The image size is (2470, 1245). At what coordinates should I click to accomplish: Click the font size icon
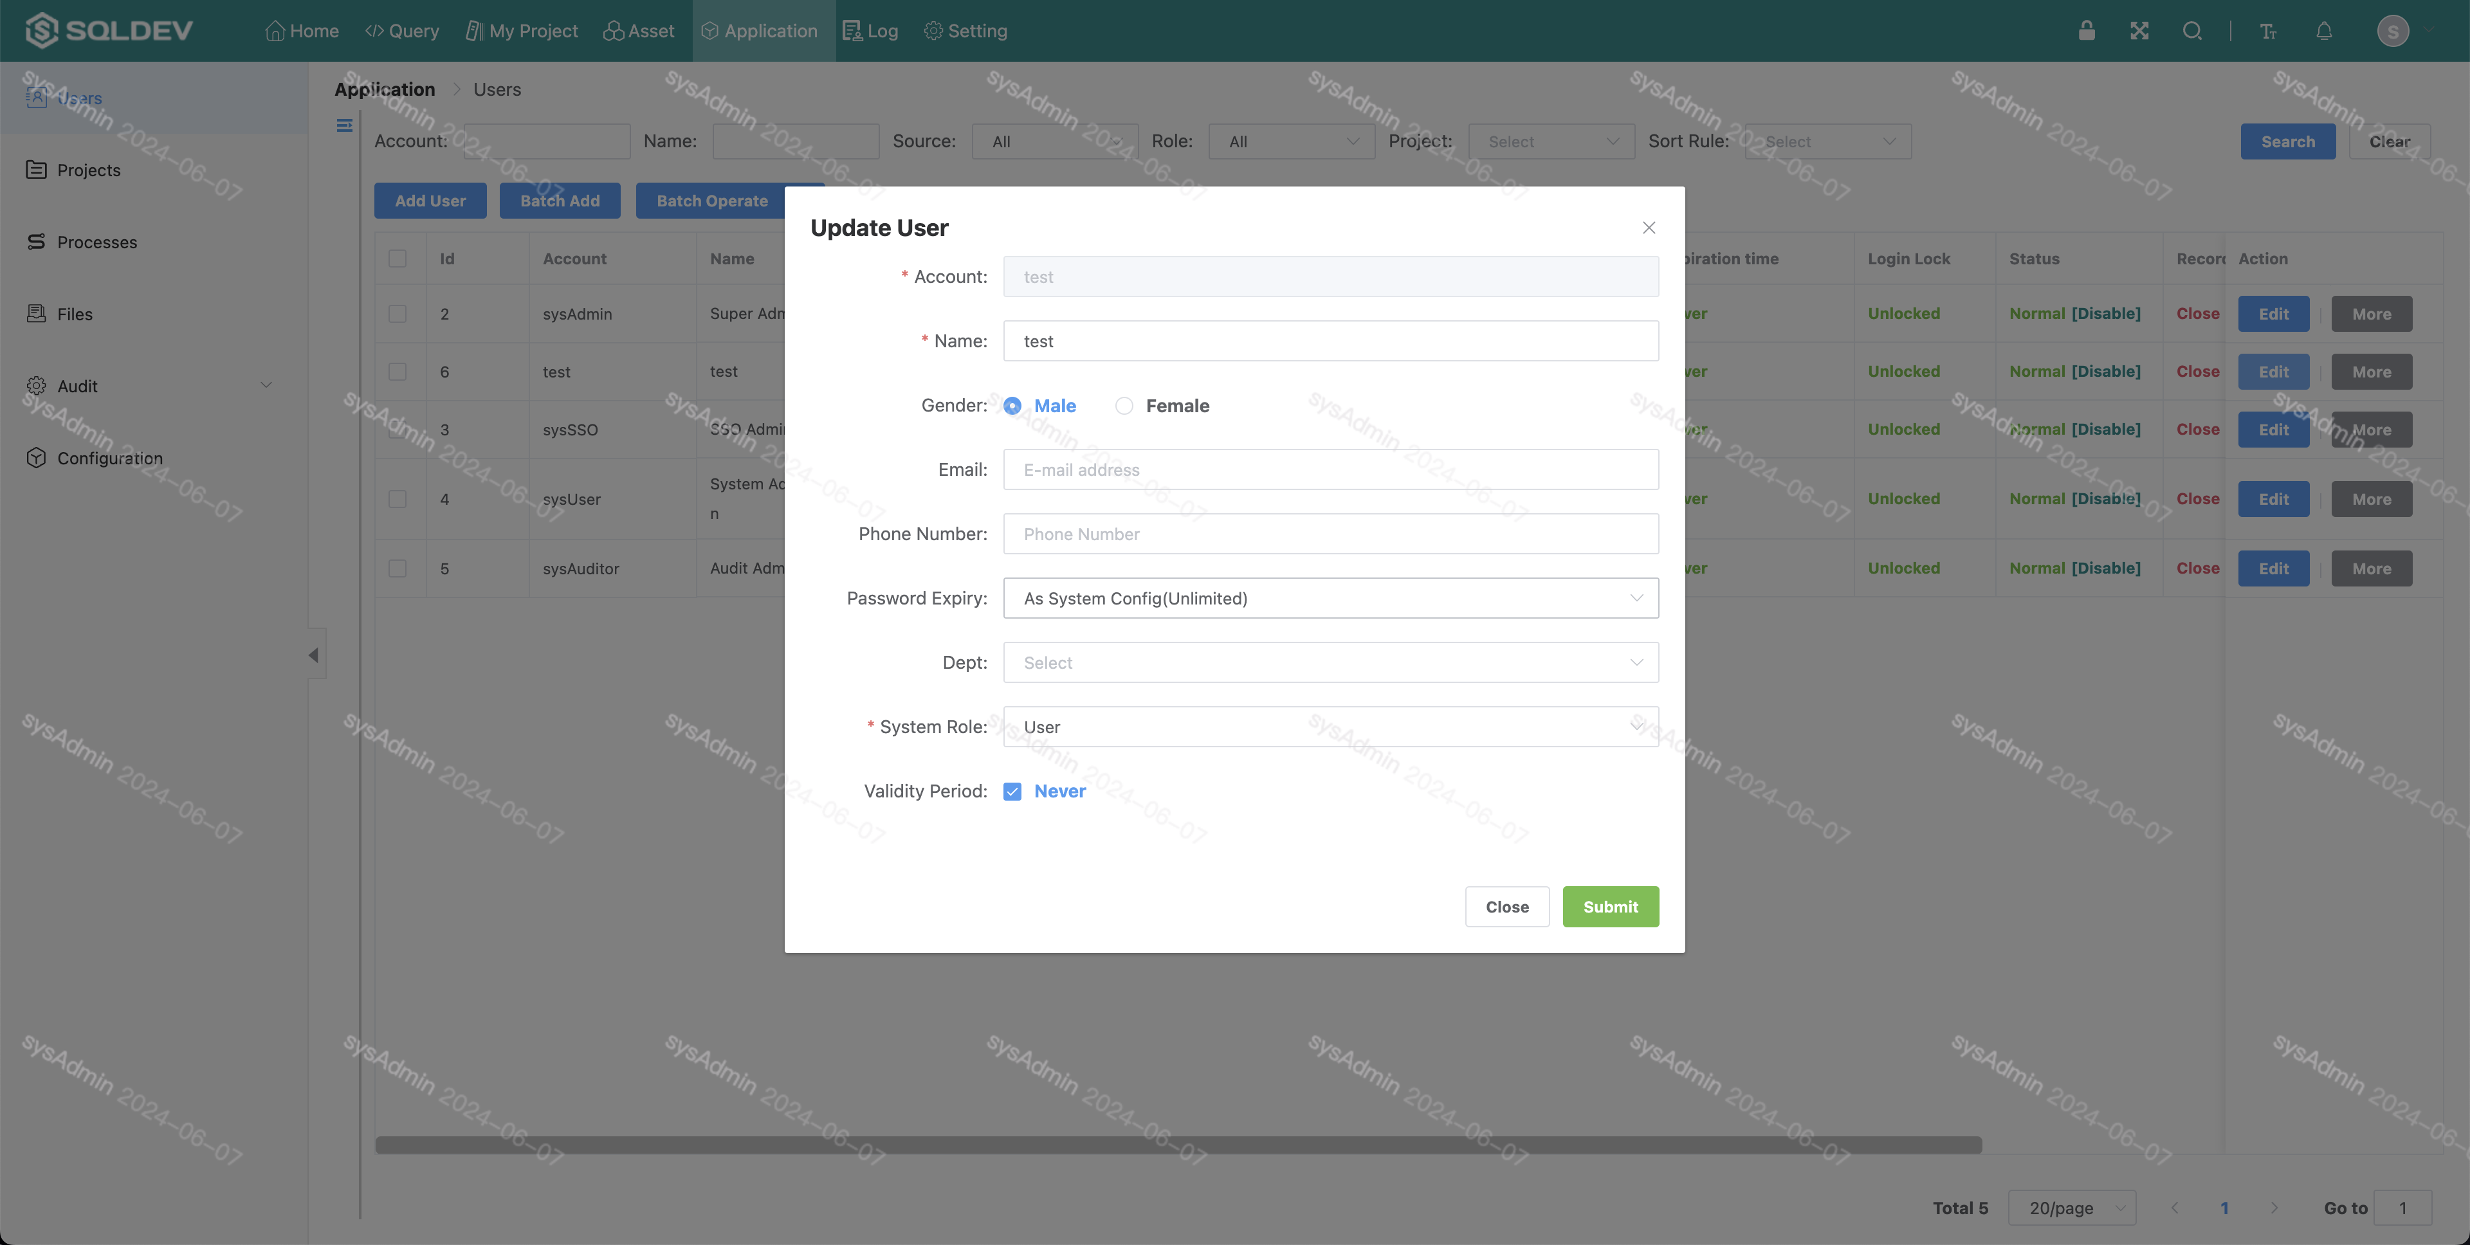click(x=2267, y=31)
